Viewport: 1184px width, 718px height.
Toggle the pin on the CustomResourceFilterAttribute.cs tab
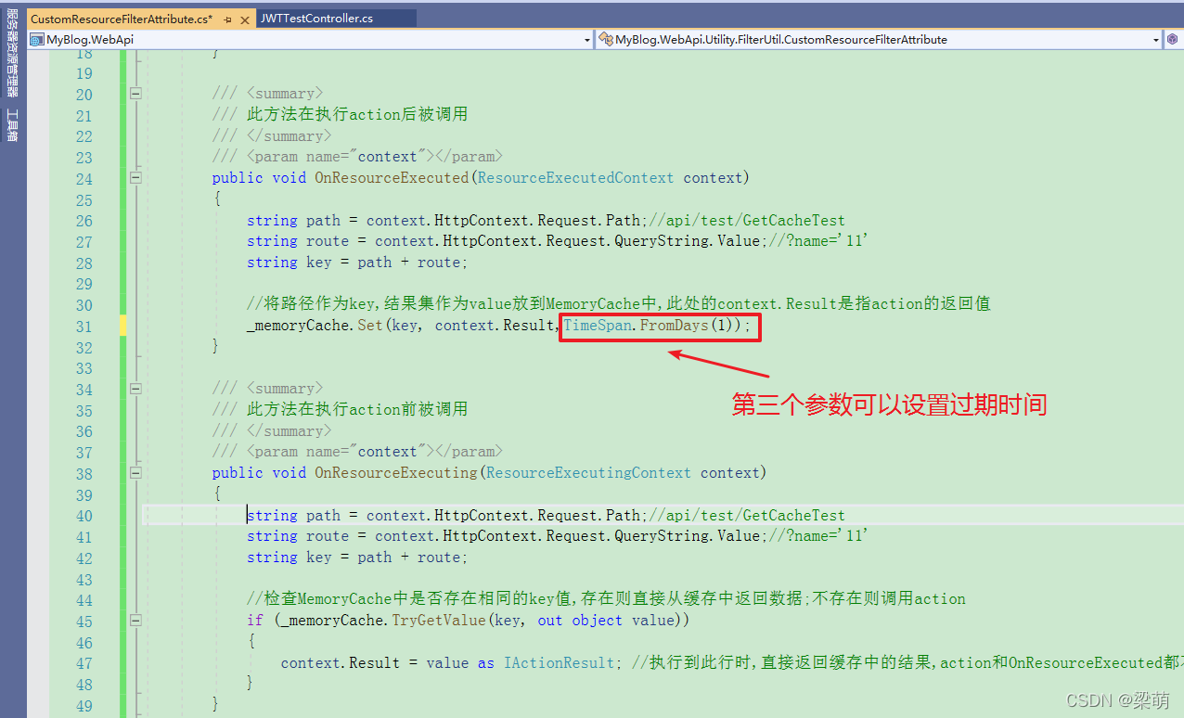227,17
